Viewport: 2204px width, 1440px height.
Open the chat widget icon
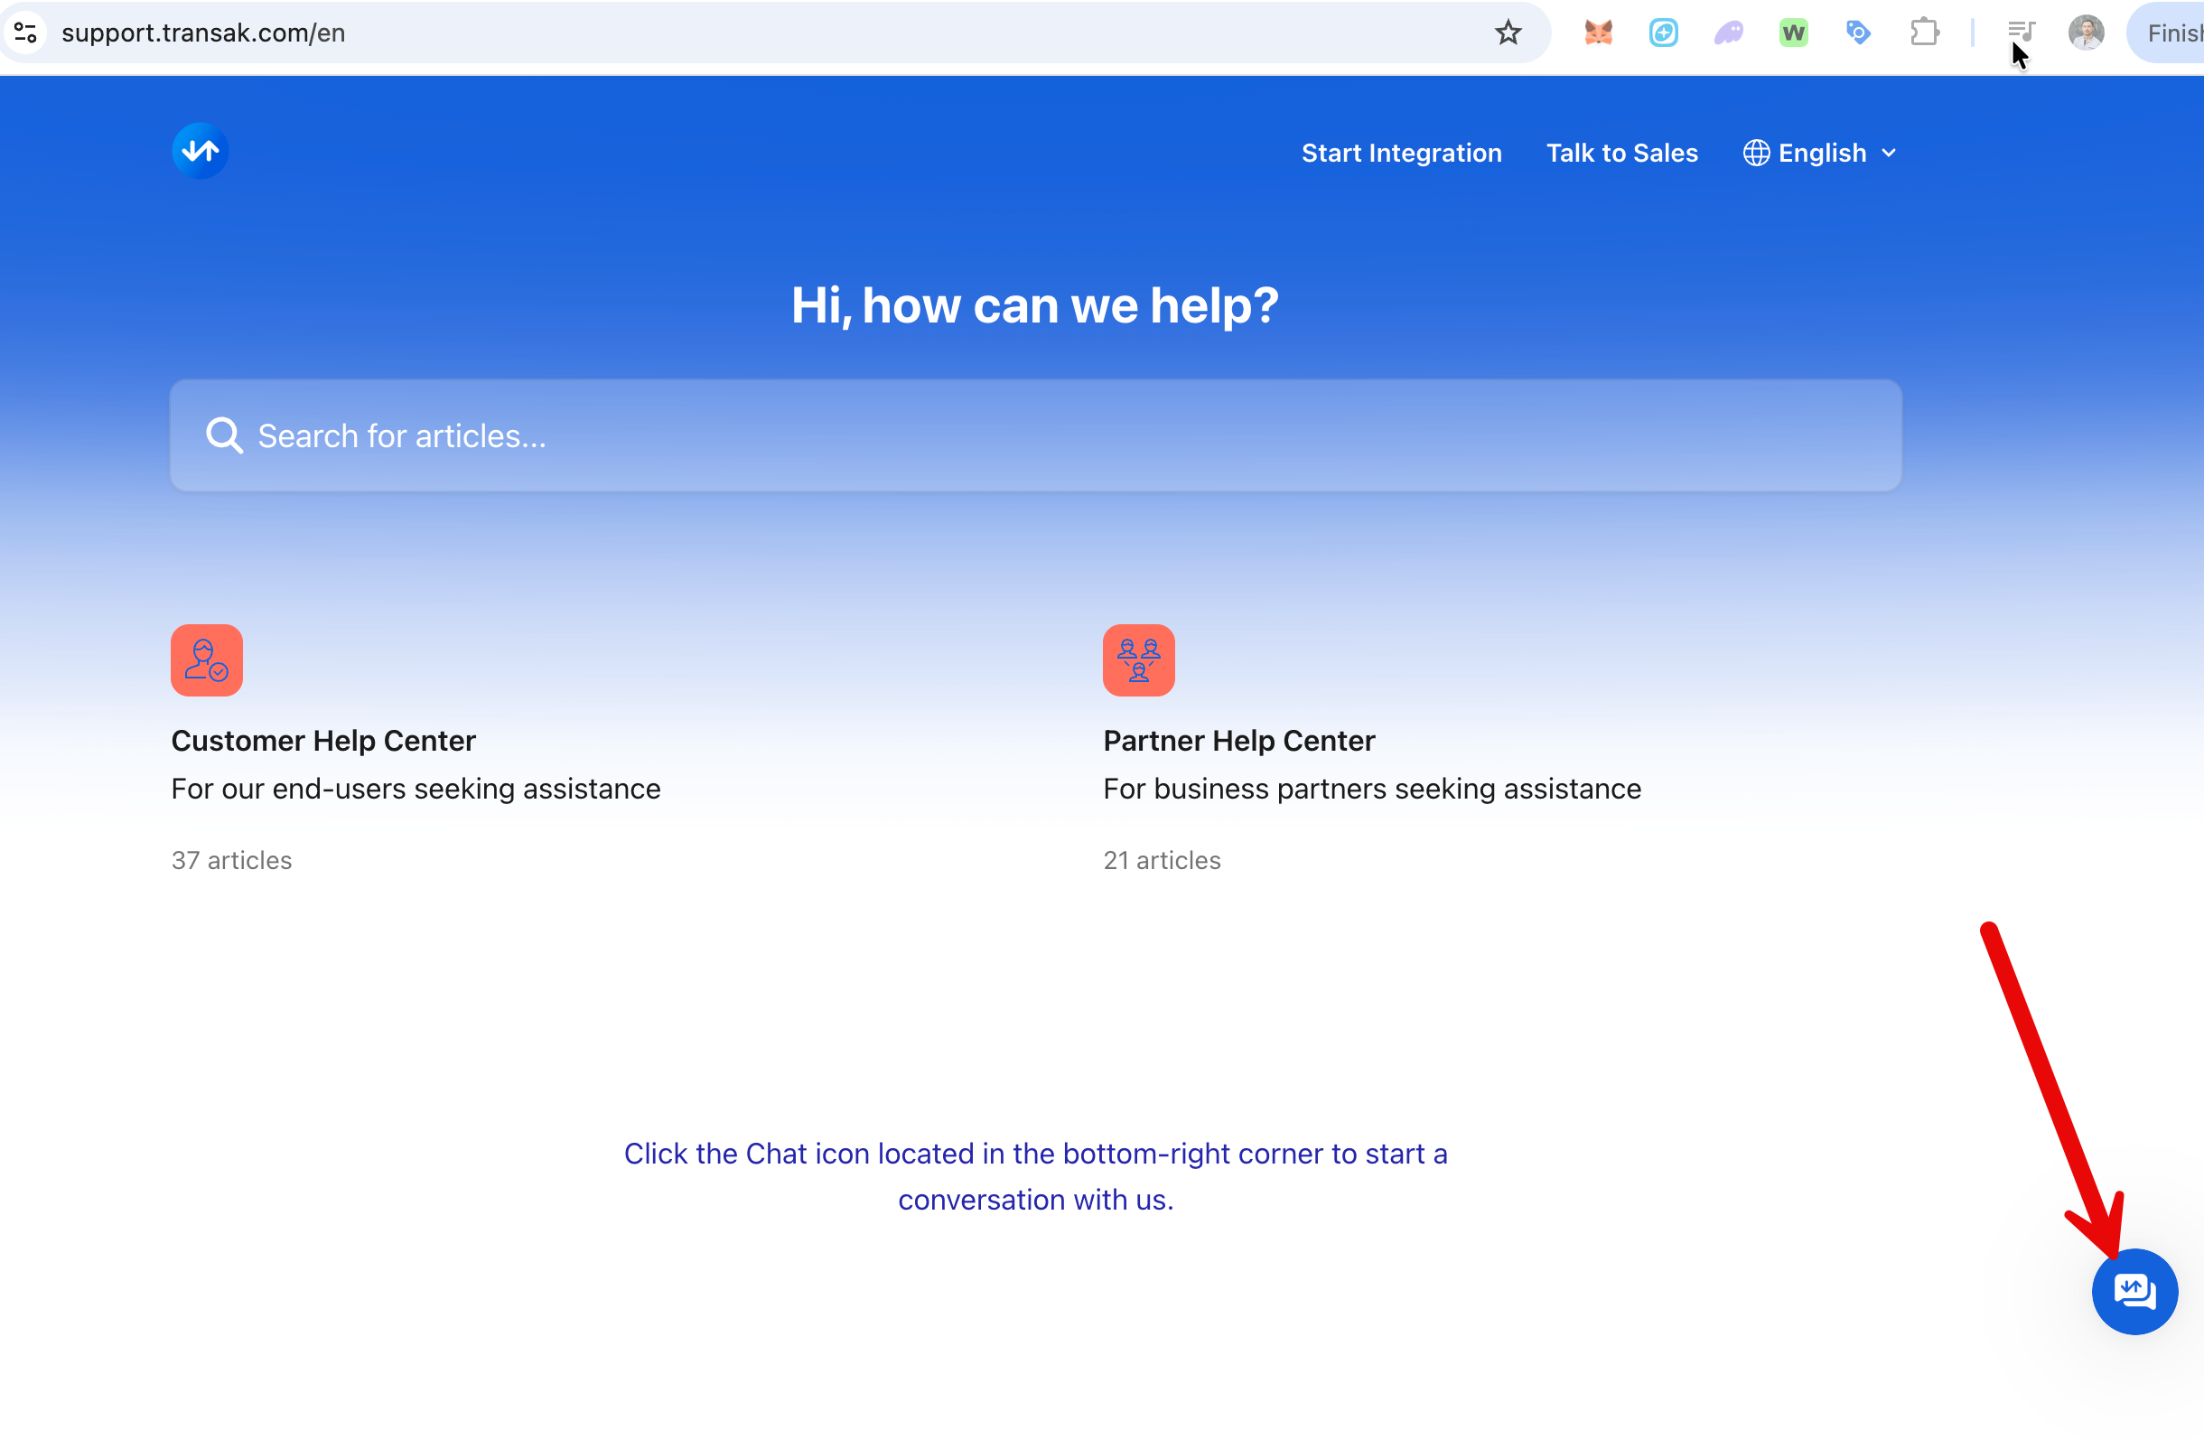(x=2134, y=1290)
